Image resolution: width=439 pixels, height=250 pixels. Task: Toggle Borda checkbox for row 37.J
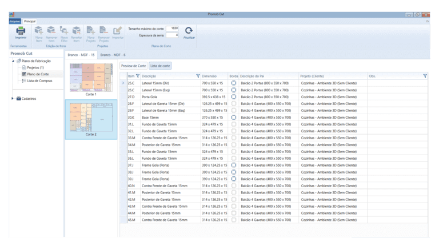[x=234, y=165]
